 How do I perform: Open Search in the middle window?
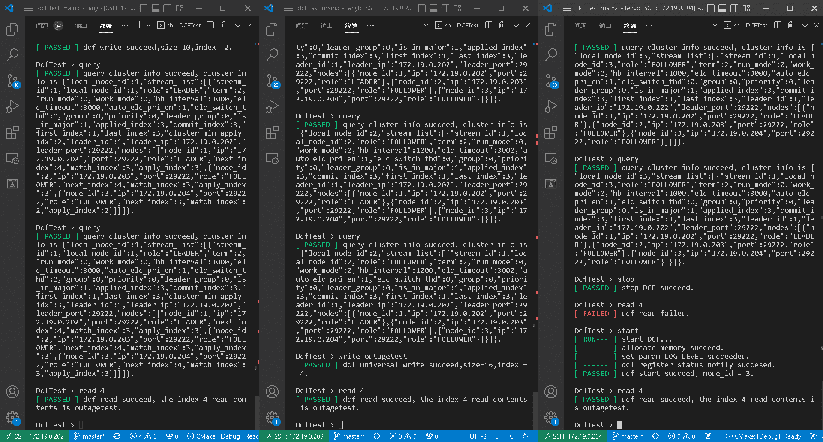tap(272, 54)
